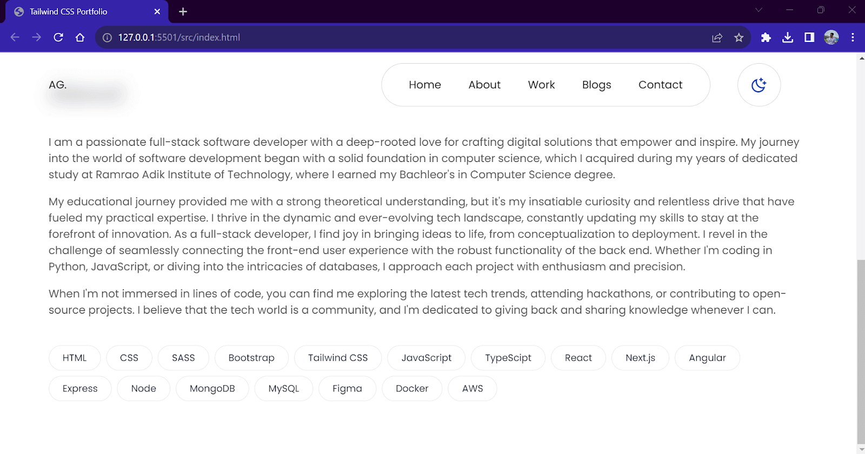Click the AG. logo text
Viewport: 865px width, 454px height.
coord(57,85)
